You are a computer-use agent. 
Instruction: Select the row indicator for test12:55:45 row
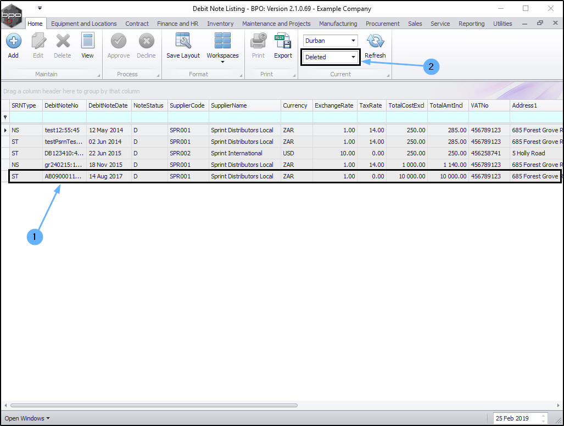[5, 130]
